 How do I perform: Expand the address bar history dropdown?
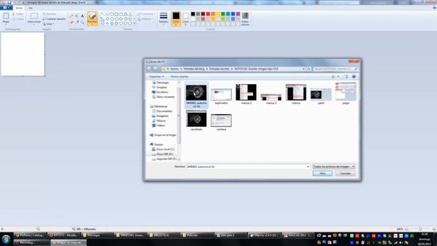click(x=303, y=68)
